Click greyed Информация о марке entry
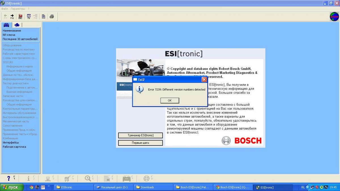 [x=20, y=66]
